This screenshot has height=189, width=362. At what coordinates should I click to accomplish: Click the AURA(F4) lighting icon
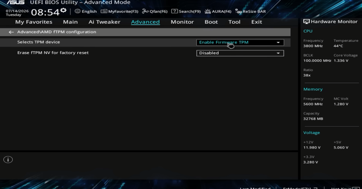[x=208, y=11]
